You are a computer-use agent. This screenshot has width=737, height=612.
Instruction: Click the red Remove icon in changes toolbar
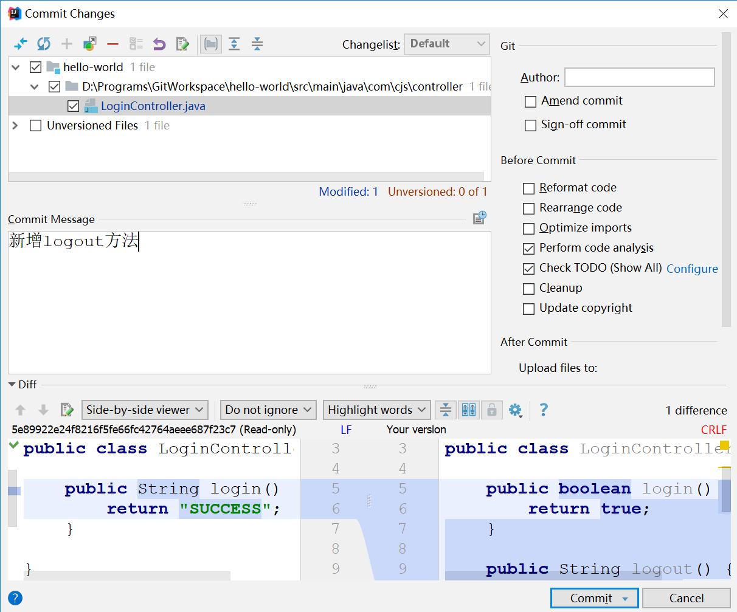(112, 44)
